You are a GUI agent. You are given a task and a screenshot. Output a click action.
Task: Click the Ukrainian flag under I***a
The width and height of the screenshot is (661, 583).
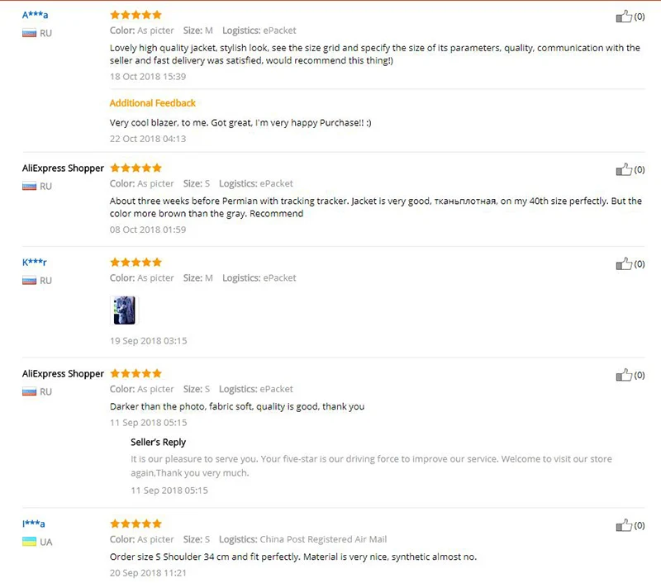29,542
